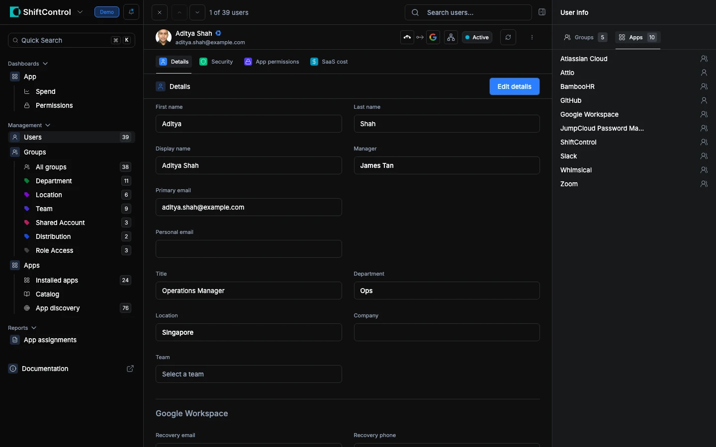Open Documentation external link icon

130,369
